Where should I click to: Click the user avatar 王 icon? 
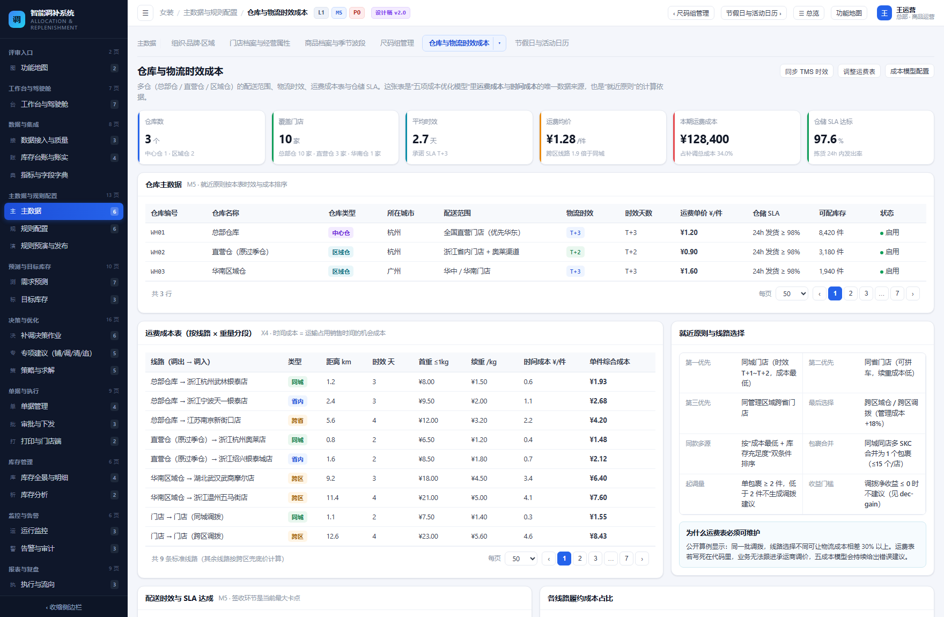(884, 13)
